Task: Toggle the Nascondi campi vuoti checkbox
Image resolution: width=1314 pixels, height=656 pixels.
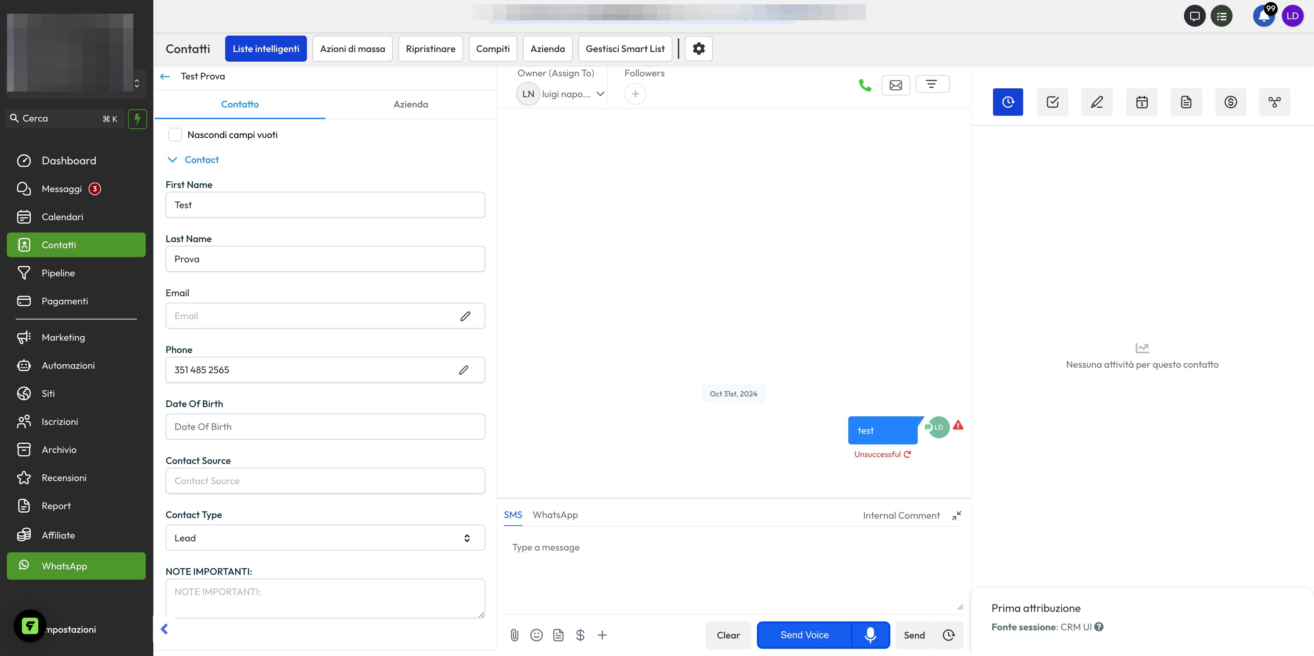Action: point(175,135)
